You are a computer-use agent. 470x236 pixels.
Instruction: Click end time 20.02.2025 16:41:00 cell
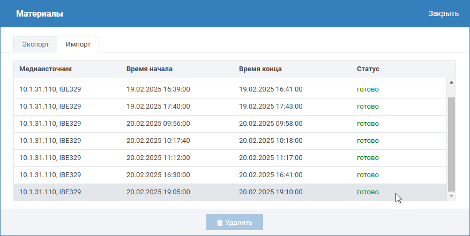(271, 175)
